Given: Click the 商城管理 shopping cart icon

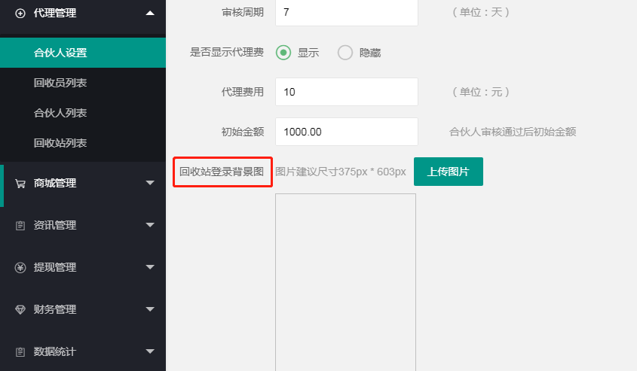Looking at the screenshot, I should [x=20, y=184].
